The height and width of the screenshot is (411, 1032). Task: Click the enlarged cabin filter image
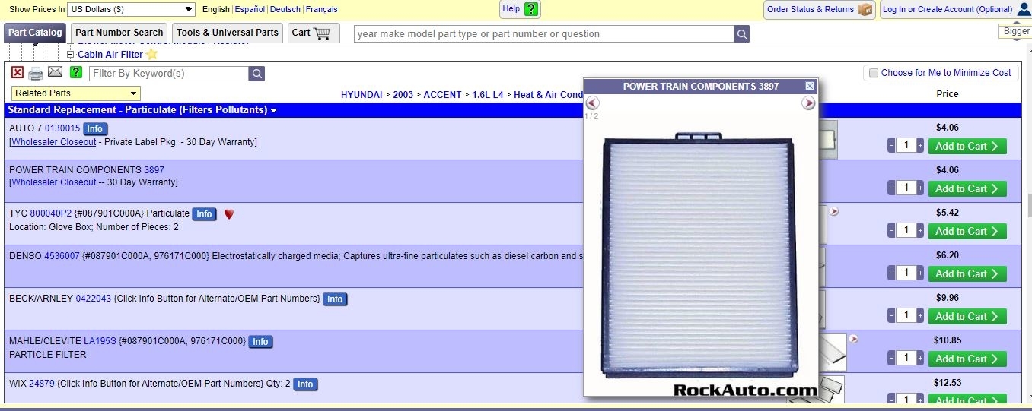click(x=699, y=258)
